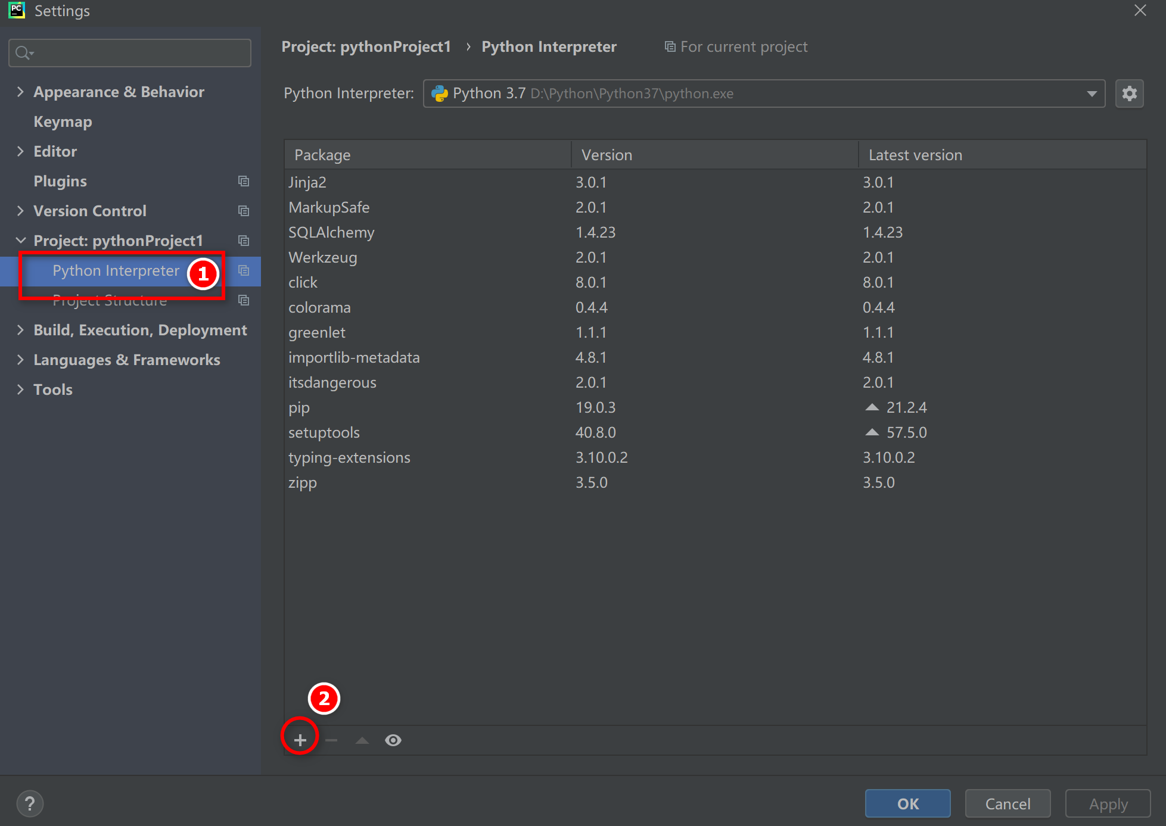
Task: Open the Keymap settings page
Action: (x=63, y=121)
